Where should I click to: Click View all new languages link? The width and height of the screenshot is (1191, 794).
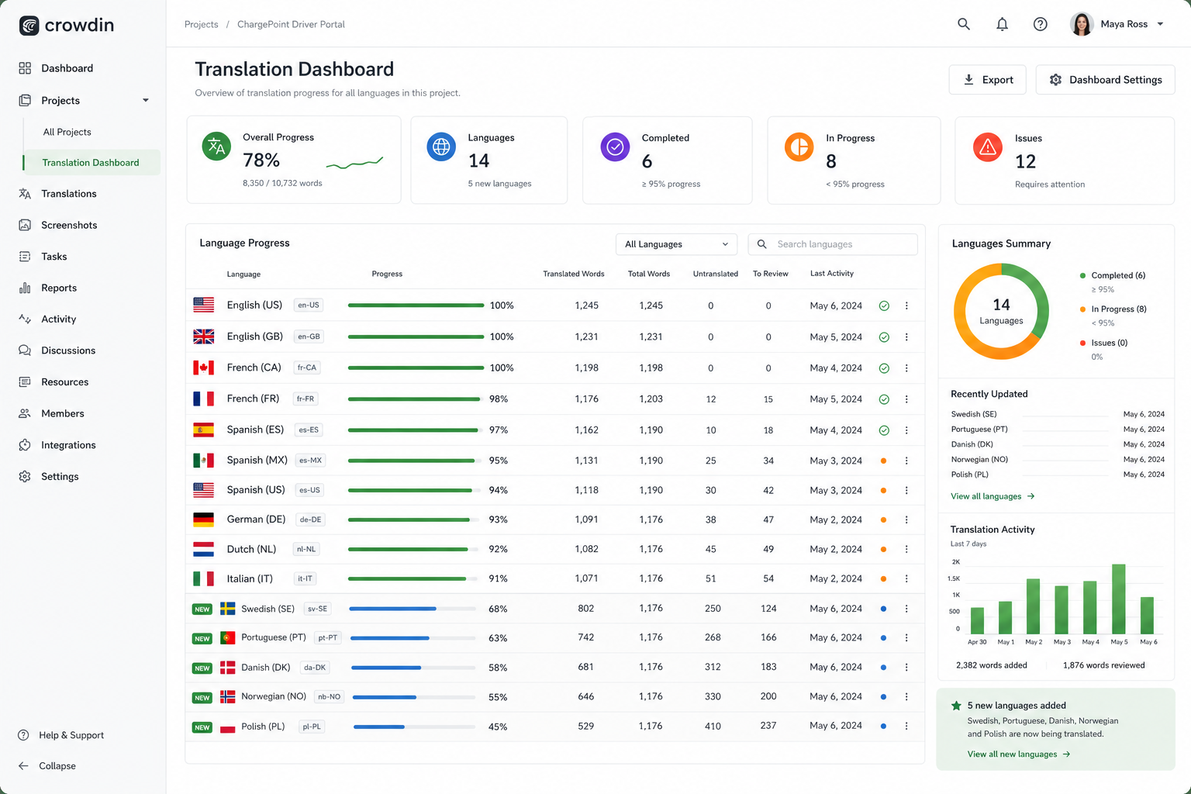pos(1019,754)
